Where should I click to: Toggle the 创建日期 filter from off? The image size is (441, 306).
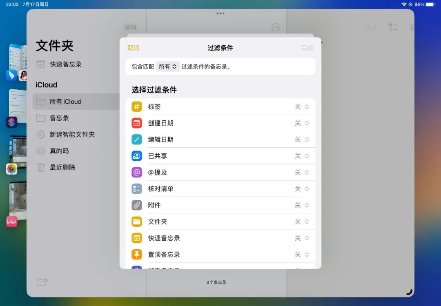pyautogui.click(x=302, y=123)
